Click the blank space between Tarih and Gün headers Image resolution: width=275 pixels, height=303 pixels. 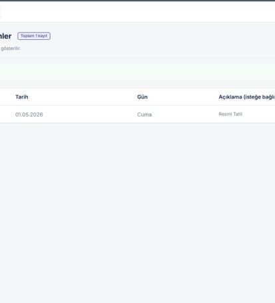(x=82, y=97)
